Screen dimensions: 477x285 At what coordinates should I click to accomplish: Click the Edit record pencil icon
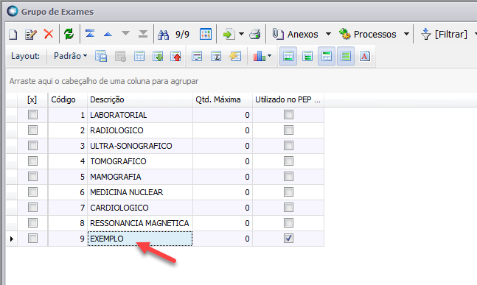tap(31, 35)
